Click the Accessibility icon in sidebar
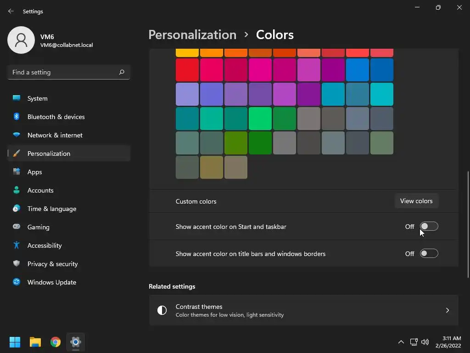This screenshot has width=470, height=353. point(17,245)
